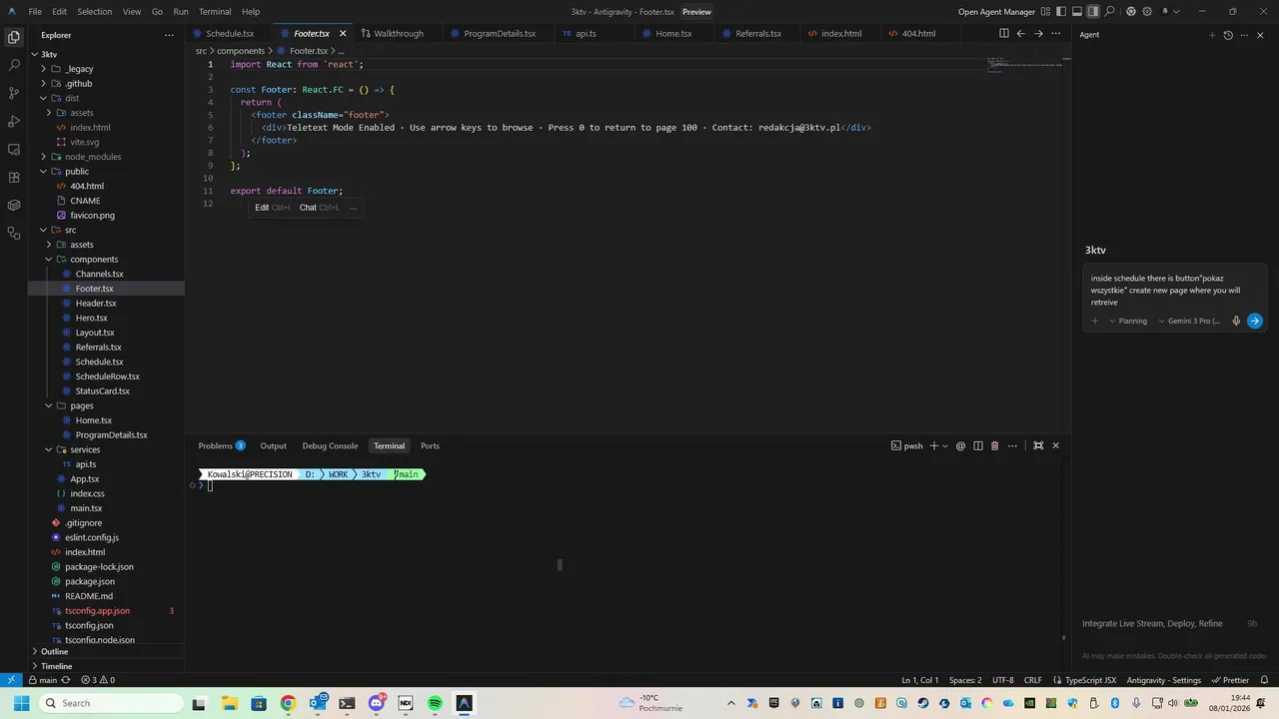Click the inline Edit Ctrl+I hint

272,208
